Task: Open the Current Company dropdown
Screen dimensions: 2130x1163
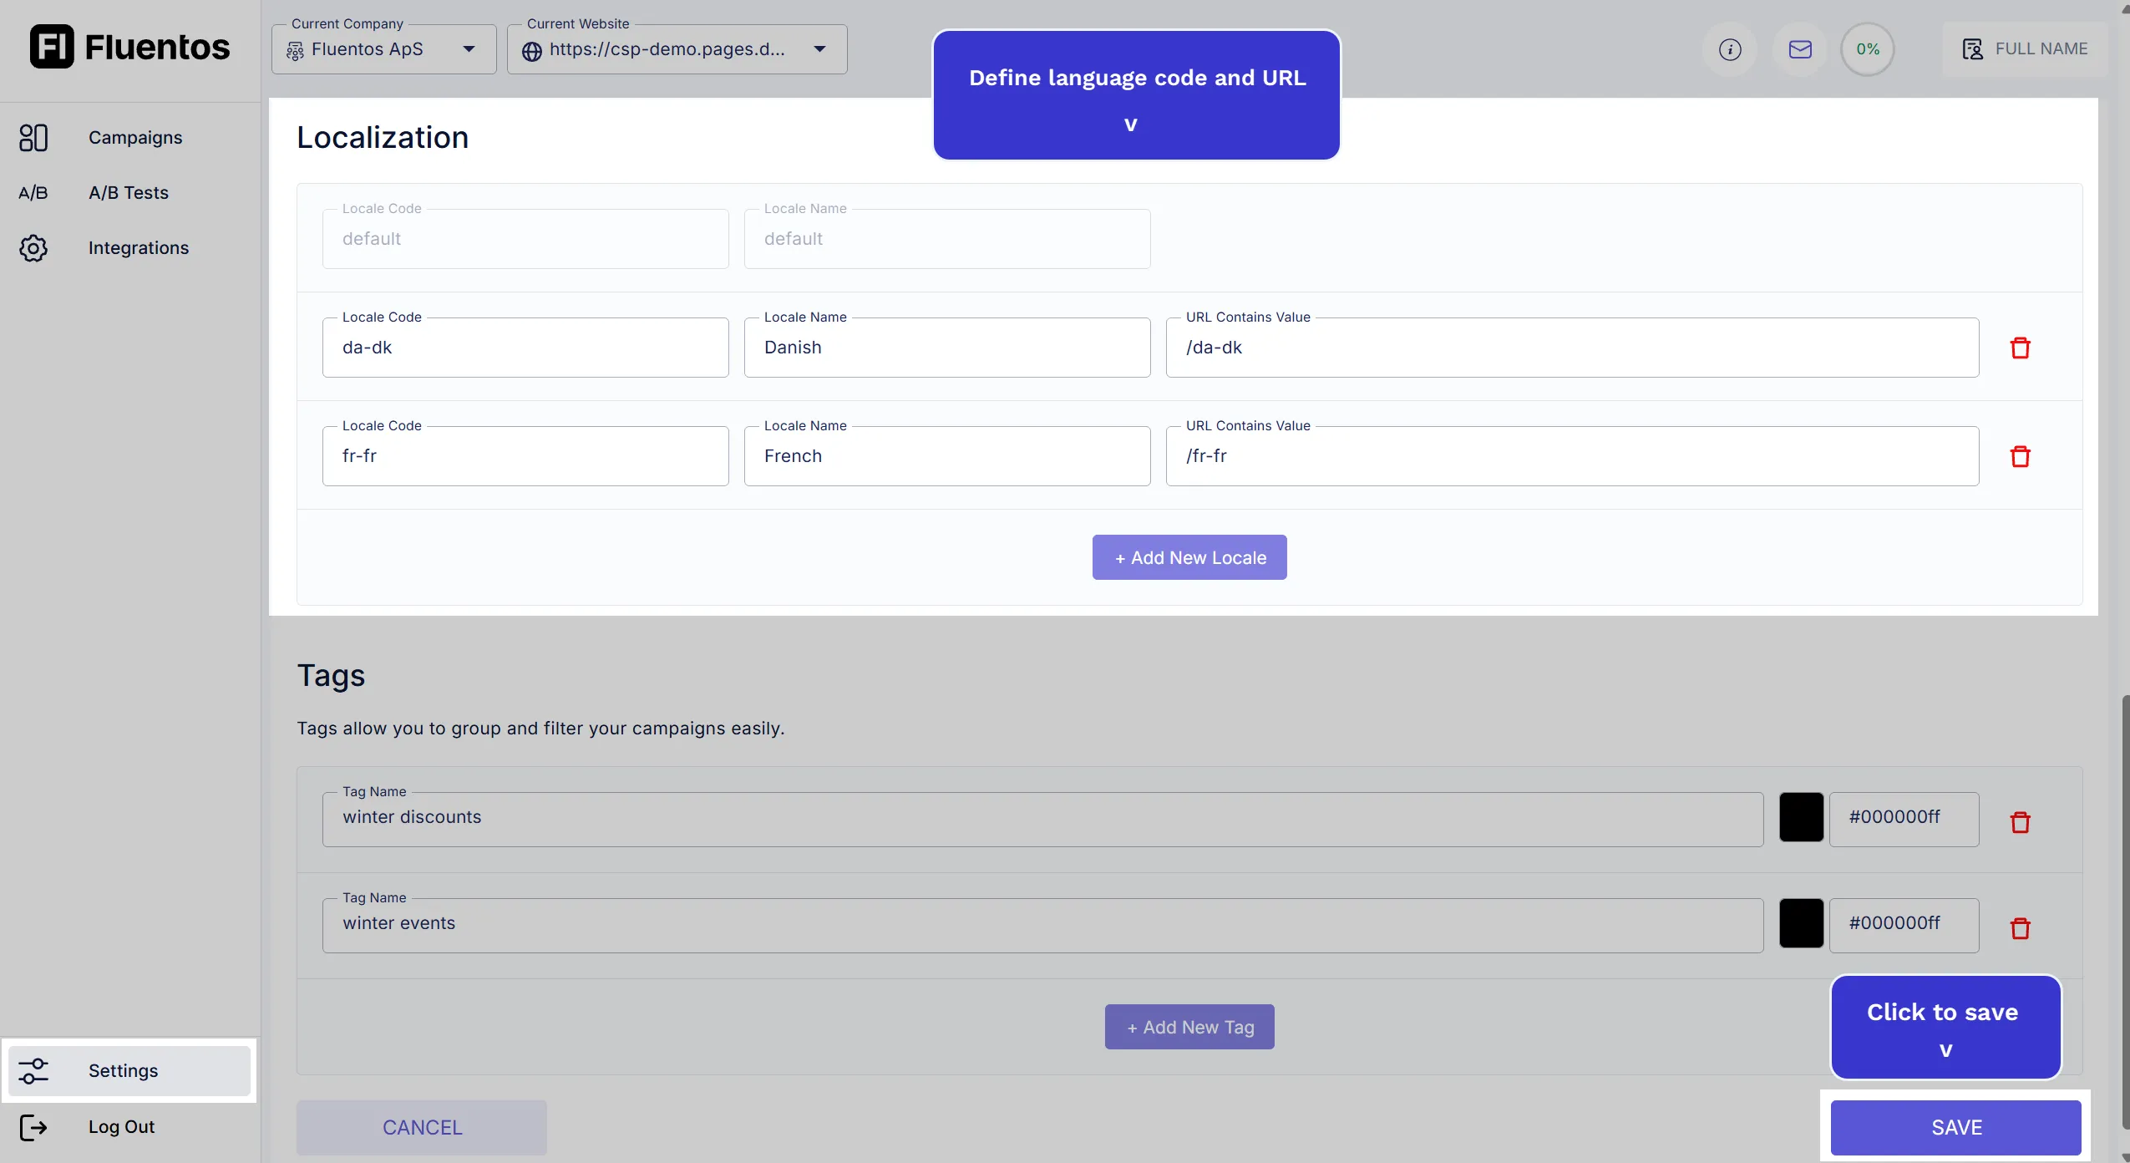Action: point(469,48)
